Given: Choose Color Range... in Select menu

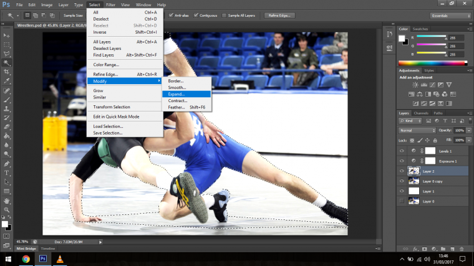Looking at the screenshot, I should [x=125, y=65].
